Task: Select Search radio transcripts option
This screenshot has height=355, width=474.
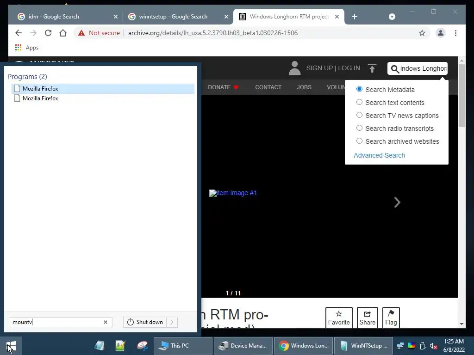Action: coord(359,128)
